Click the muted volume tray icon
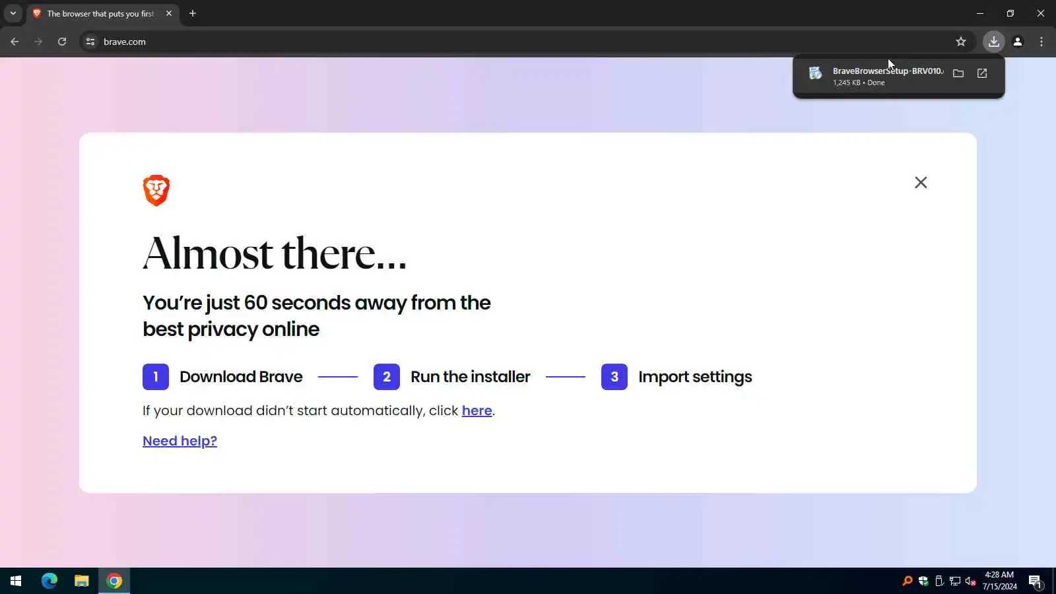Viewport: 1056px width, 594px height. 971,581
